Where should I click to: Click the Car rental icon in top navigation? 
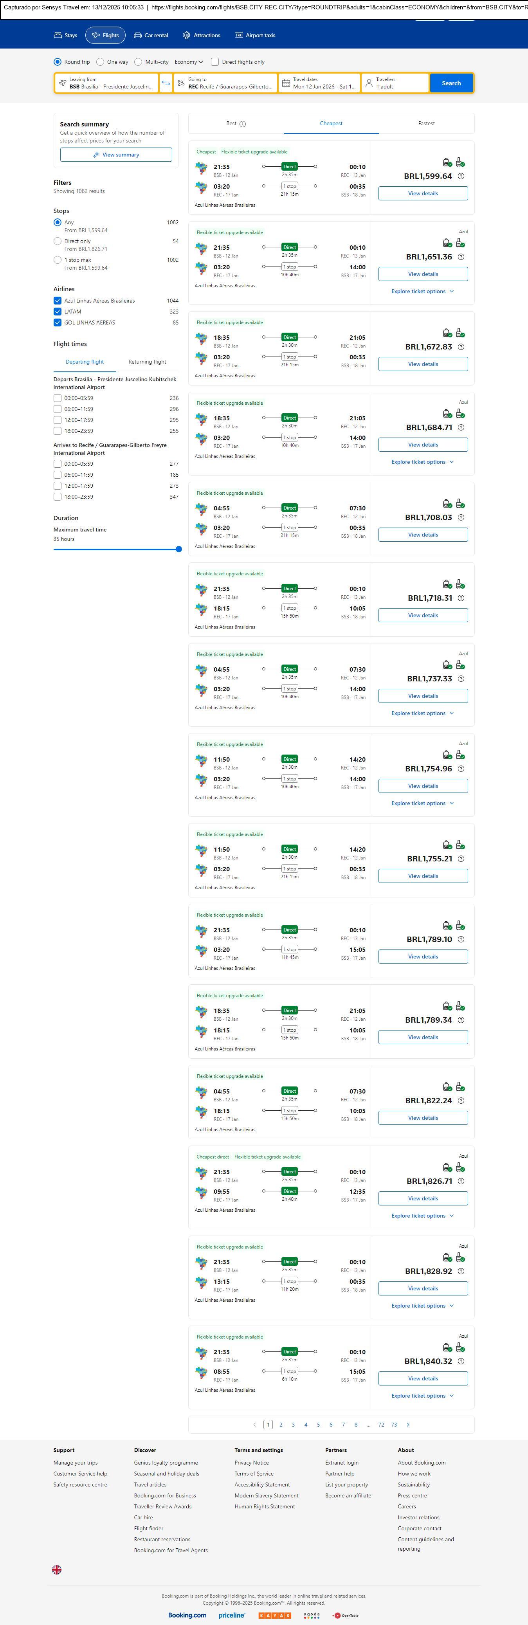point(137,35)
